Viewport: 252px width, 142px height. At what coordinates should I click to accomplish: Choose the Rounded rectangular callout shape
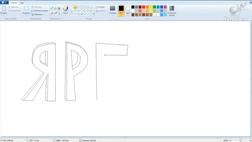tap(85, 14)
